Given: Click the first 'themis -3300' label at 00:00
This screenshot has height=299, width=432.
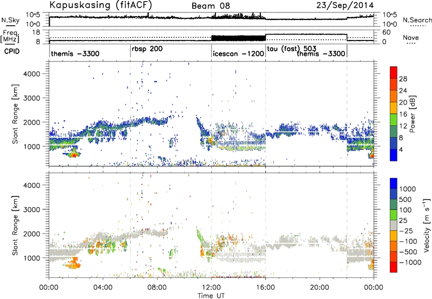Looking at the screenshot, I should click(75, 53).
